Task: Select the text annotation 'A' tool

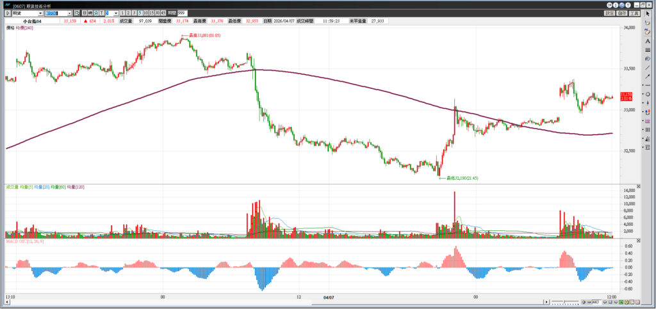Action: tap(648, 40)
